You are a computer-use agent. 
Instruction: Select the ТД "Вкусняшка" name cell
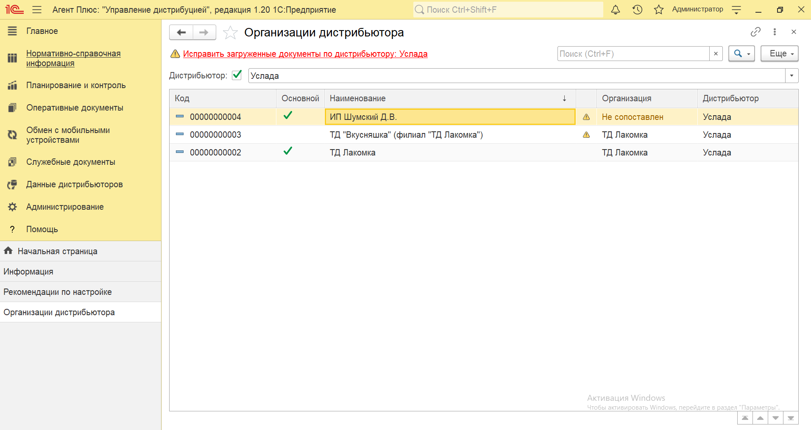(x=450, y=135)
